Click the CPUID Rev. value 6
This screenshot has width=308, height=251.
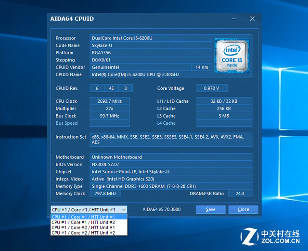coord(97,88)
